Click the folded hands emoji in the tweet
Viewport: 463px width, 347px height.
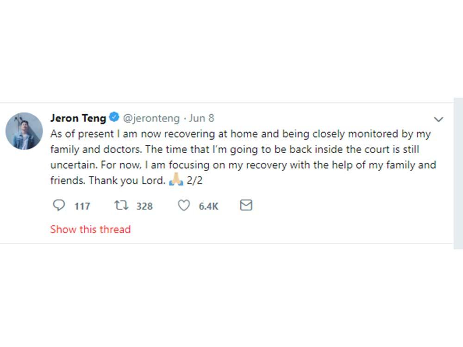point(176,181)
